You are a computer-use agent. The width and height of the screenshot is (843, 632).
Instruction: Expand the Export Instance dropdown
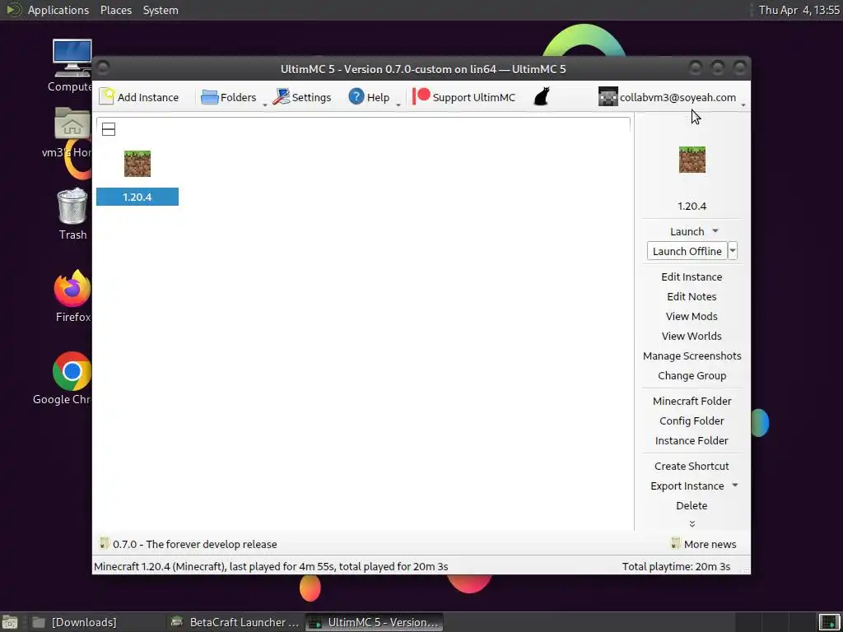tap(734, 486)
